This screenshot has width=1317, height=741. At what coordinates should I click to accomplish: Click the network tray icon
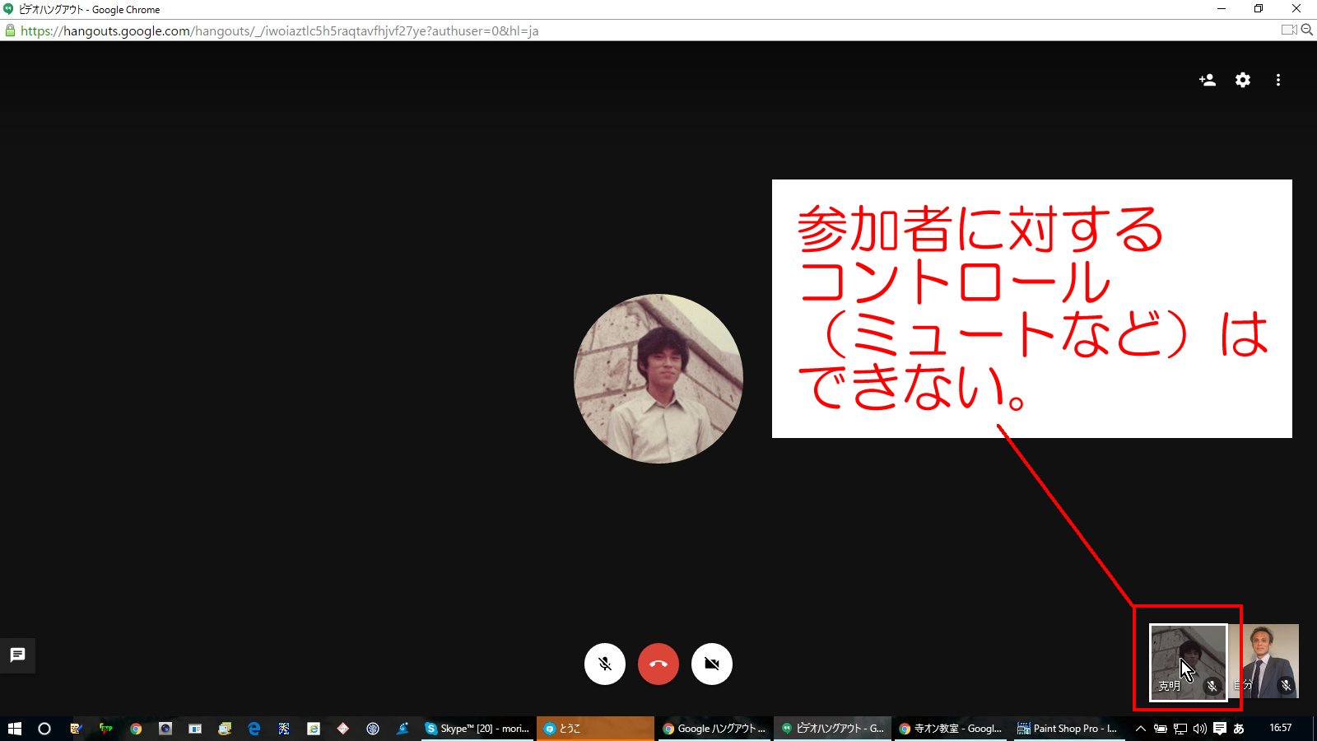click(1180, 729)
